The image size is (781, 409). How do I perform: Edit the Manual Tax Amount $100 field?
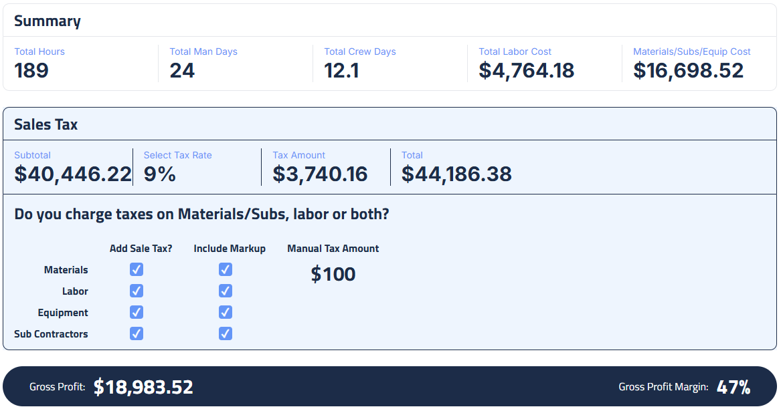point(333,274)
